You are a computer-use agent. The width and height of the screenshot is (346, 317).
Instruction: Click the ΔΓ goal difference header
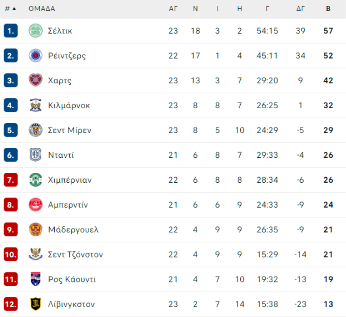coord(300,9)
